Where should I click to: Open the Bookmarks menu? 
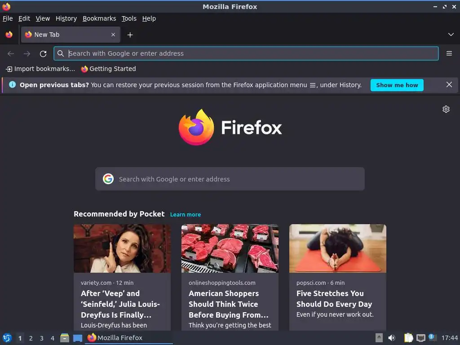[99, 18]
